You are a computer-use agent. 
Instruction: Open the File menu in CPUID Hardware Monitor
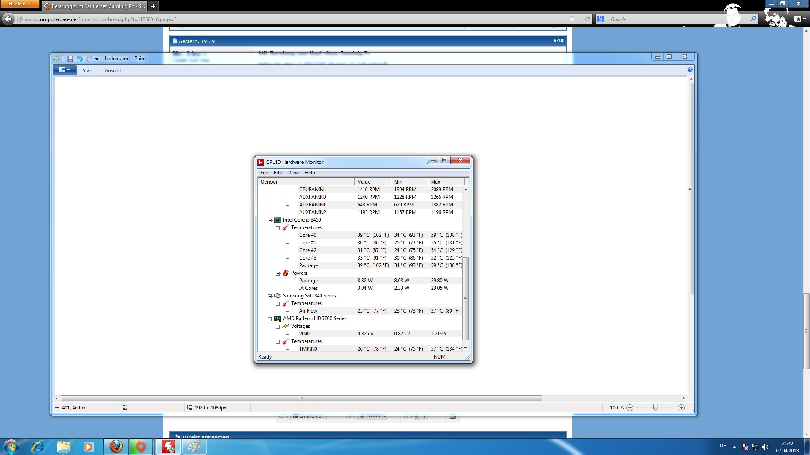click(x=264, y=173)
